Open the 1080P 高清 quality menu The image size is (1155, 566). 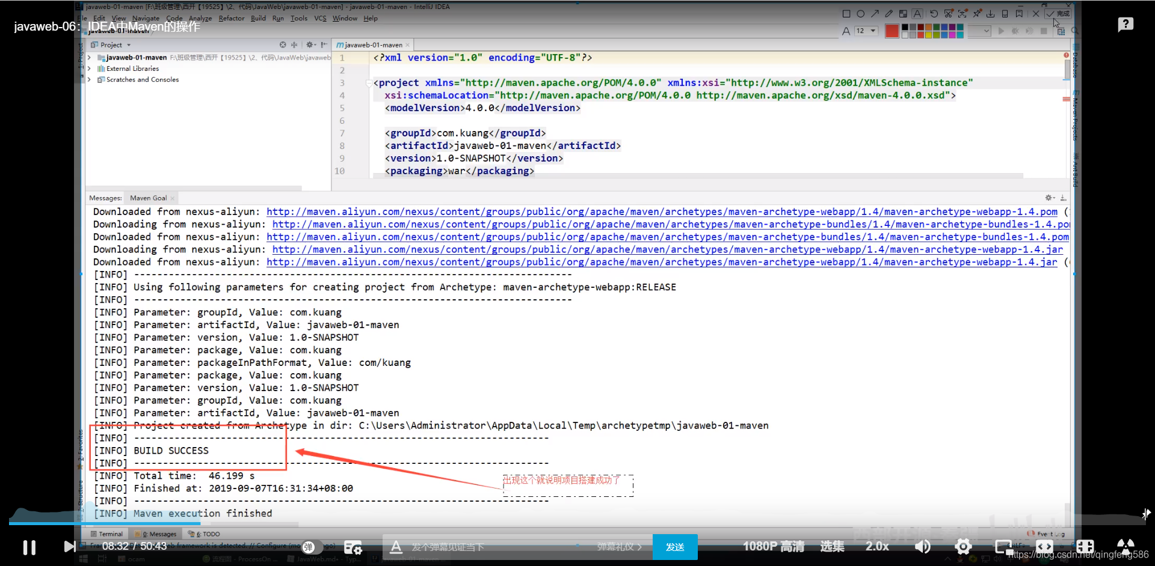(x=774, y=546)
